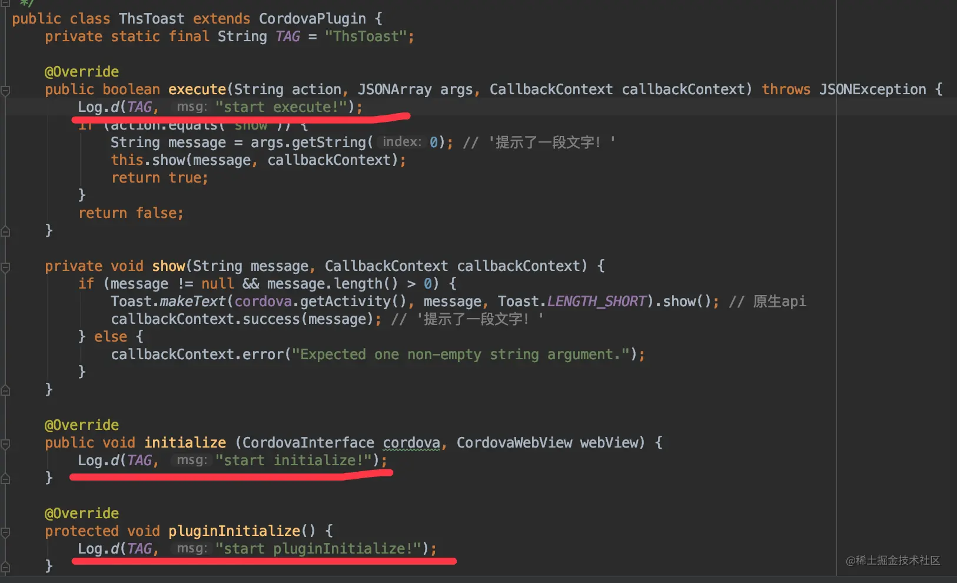Select the "Expected one non-empty string argument." string
The image size is (957, 583).
tap(461, 355)
